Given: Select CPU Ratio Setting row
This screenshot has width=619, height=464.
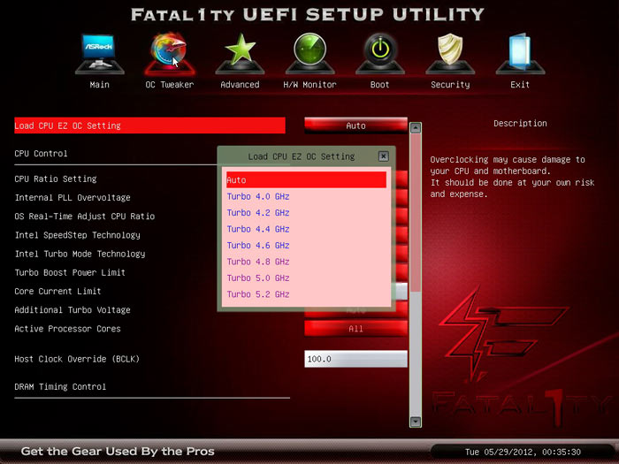Looking at the screenshot, I should (56, 179).
